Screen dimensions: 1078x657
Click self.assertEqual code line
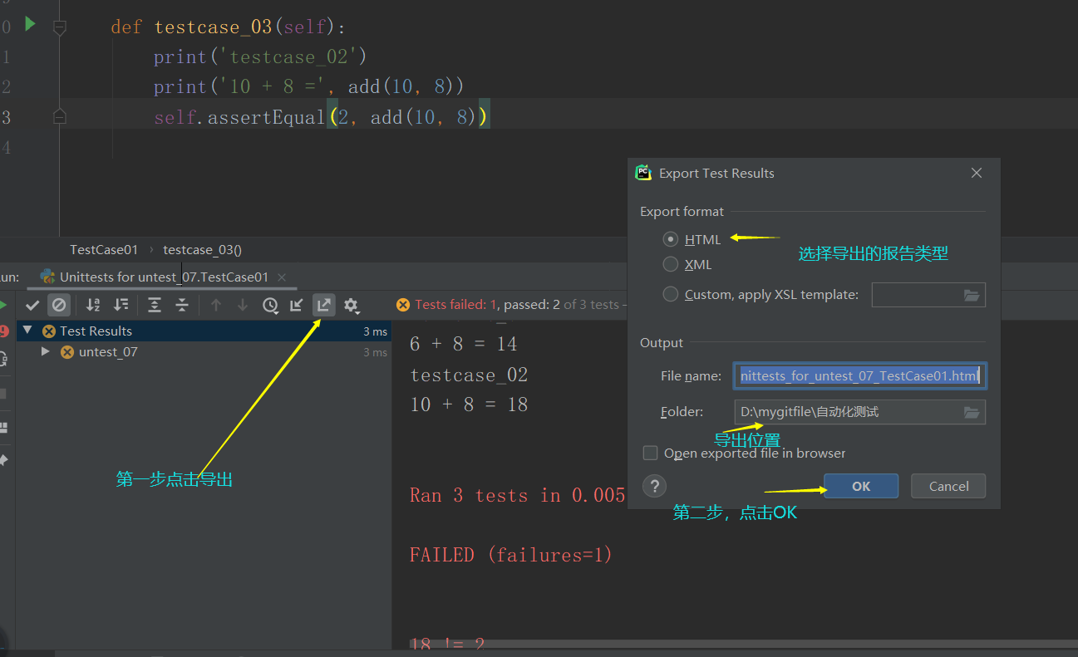pos(322,117)
